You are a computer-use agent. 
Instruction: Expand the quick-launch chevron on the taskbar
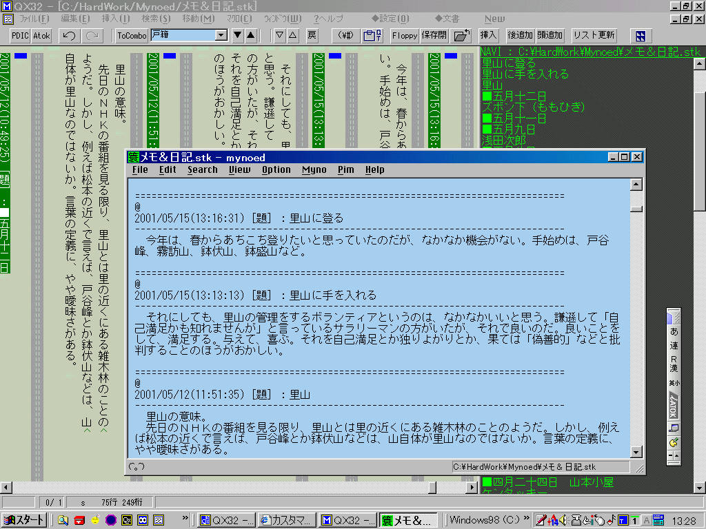185,518
